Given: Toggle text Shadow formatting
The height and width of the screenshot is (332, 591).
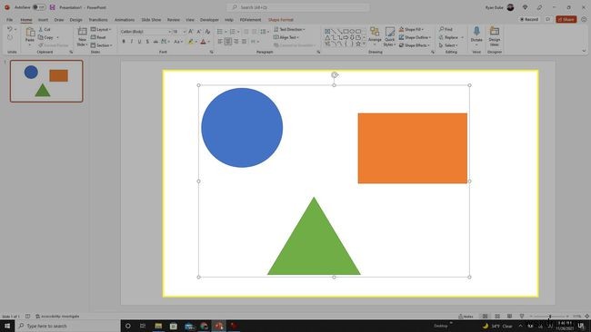Looking at the screenshot, I should tap(147, 42).
